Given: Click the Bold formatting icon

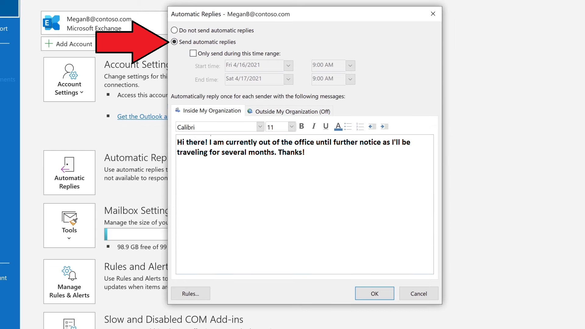Looking at the screenshot, I should pyautogui.click(x=301, y=126).
